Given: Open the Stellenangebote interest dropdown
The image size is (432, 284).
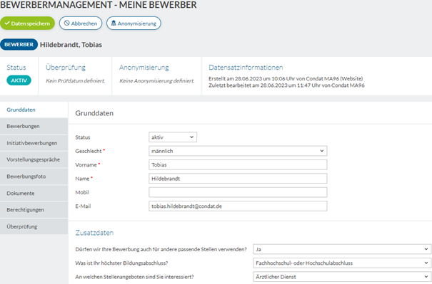Looking at the screenshot, I should pyautogui.click(x=342, y=277).
